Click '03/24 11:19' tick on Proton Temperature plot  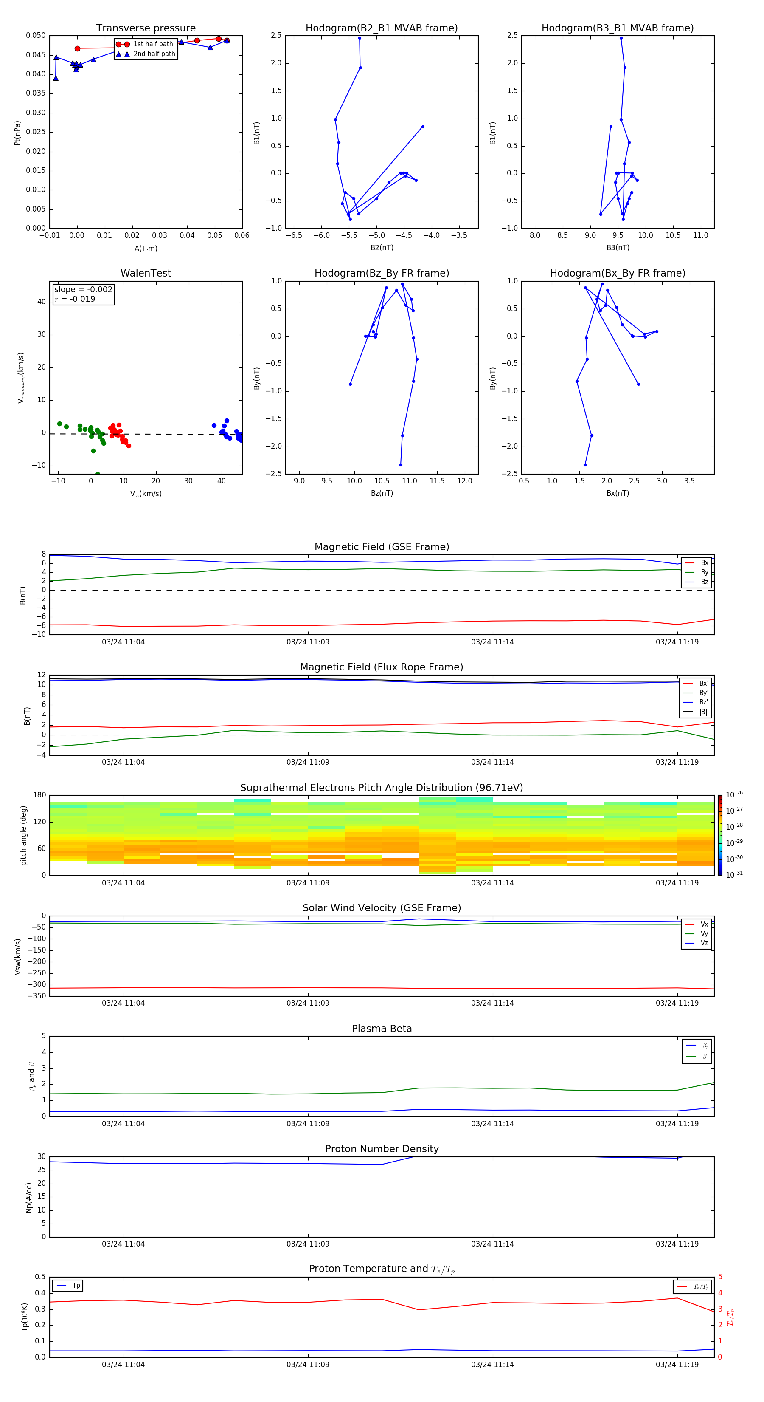pos(677,1365)
